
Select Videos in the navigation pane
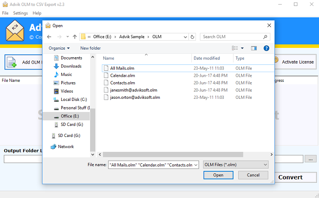click(67, 91)
